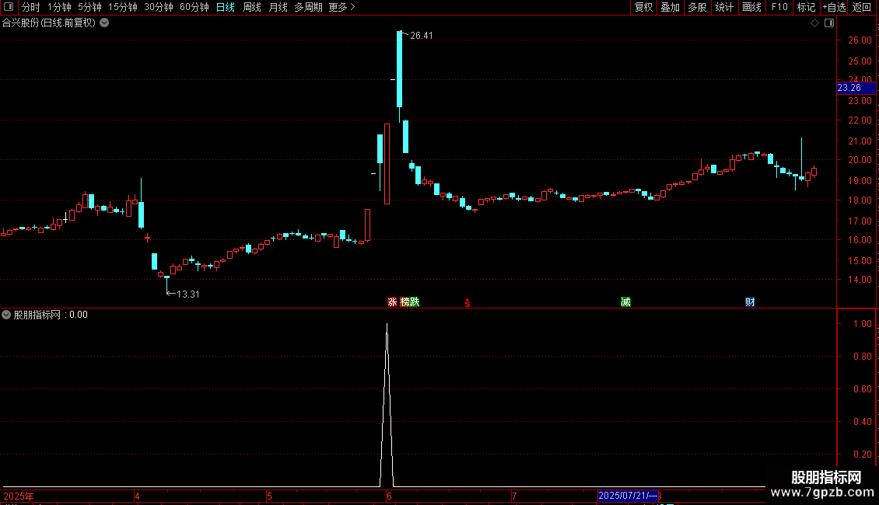Click the red $ dividend marker

coord(467,303)
